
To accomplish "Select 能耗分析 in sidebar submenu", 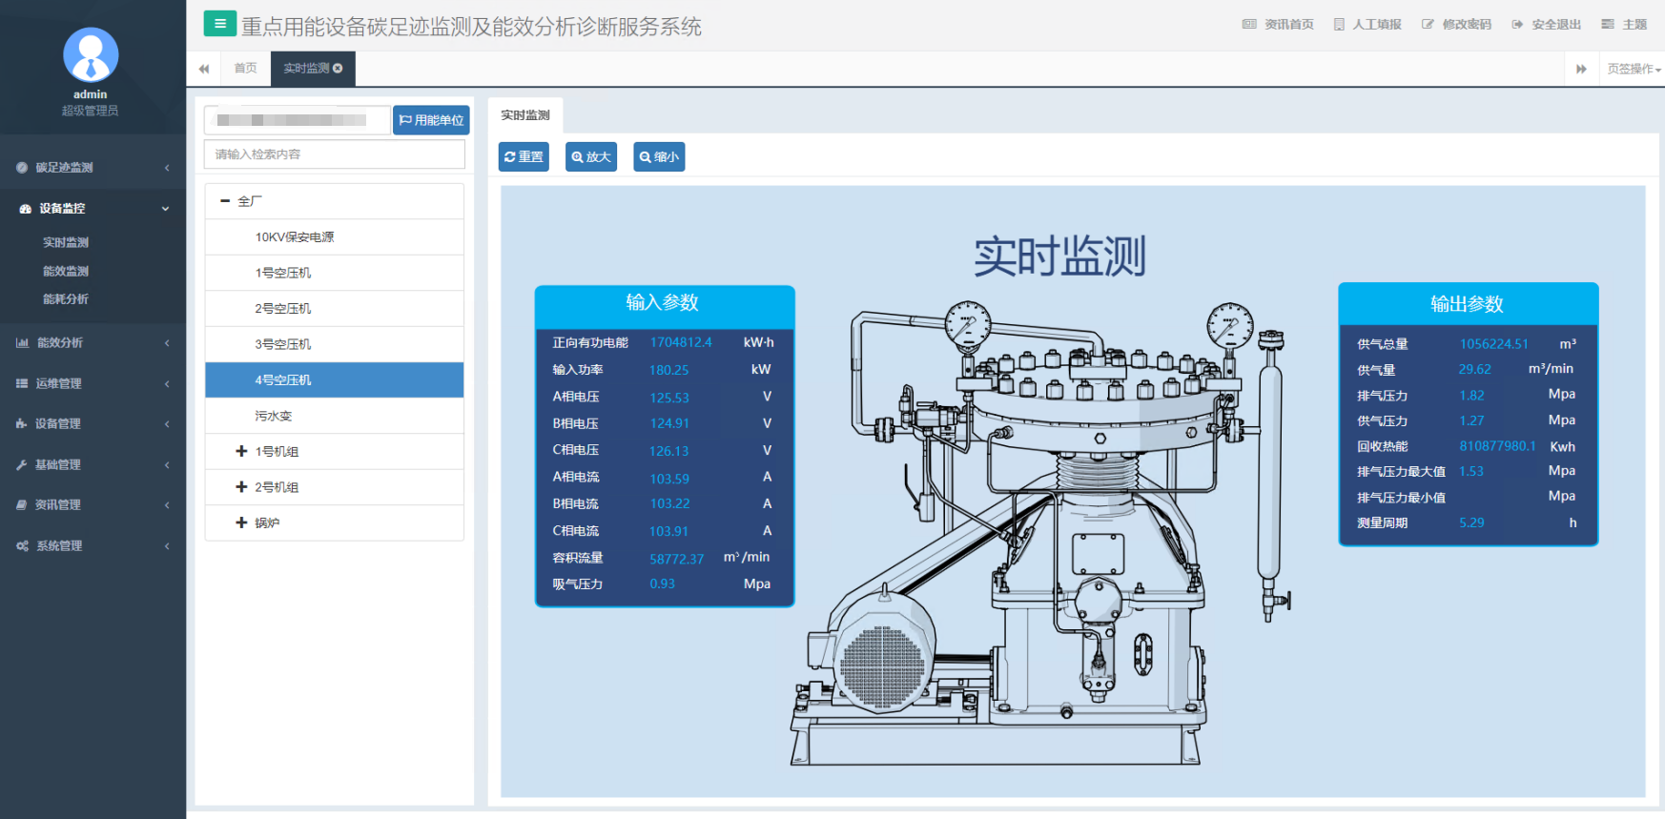I will [66, 299].
